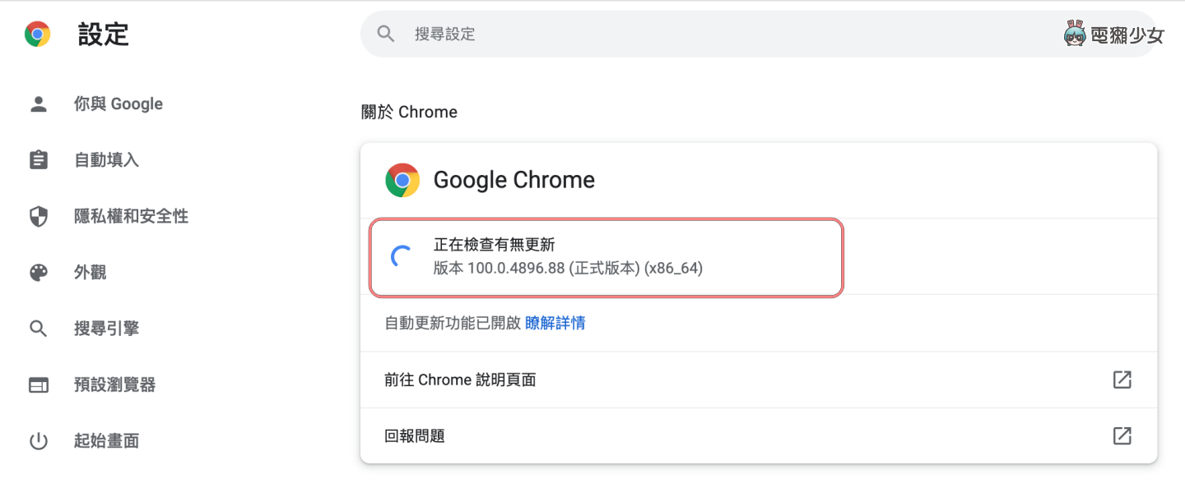Click the external link icon beside 回報問題
Screen dimensions: 1185x488
(1122, 436)
